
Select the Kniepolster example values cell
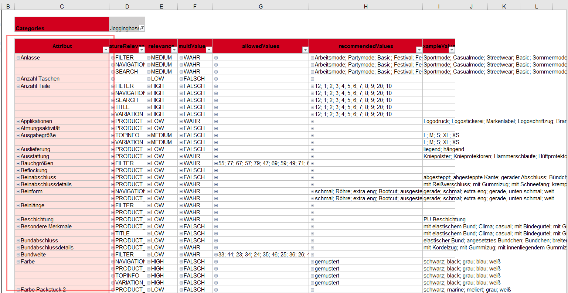click(495, 156)
